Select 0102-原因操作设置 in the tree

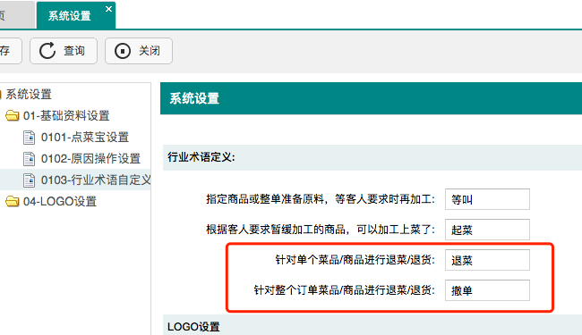pos(90,159)
